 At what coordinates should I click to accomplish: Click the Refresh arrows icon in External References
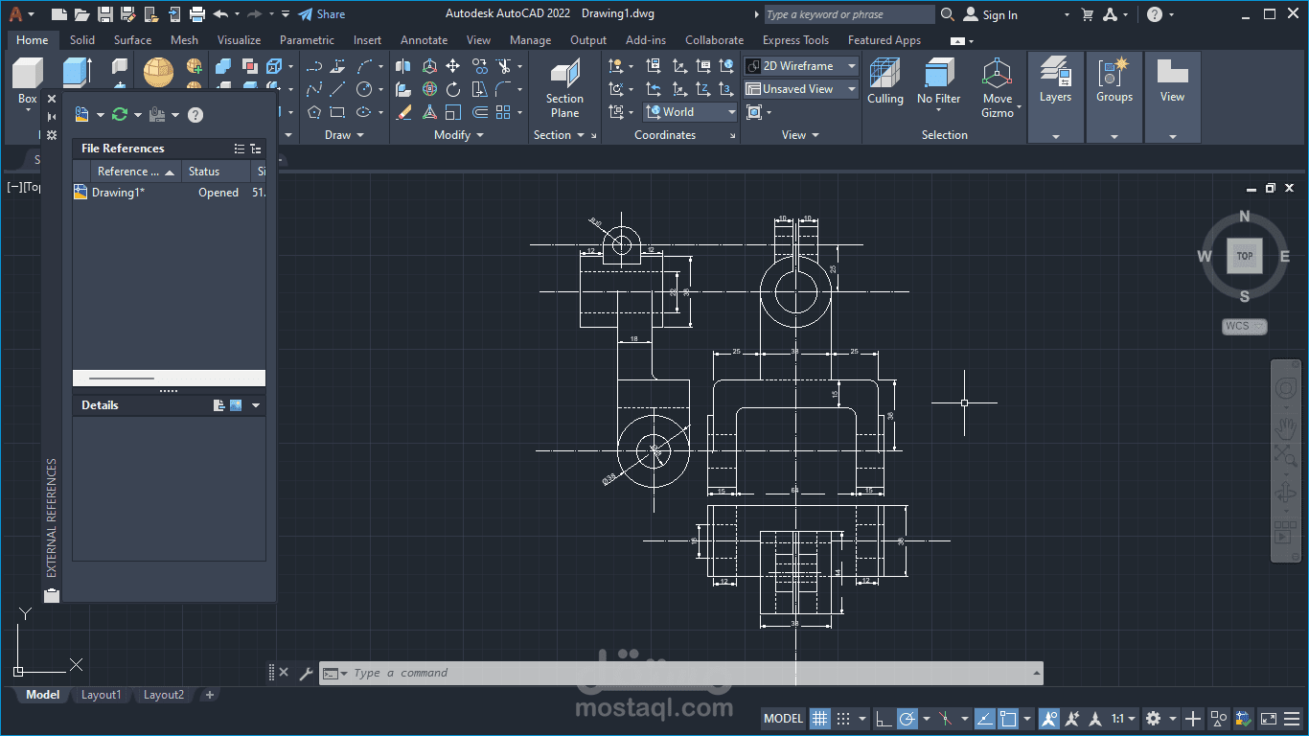120,114
